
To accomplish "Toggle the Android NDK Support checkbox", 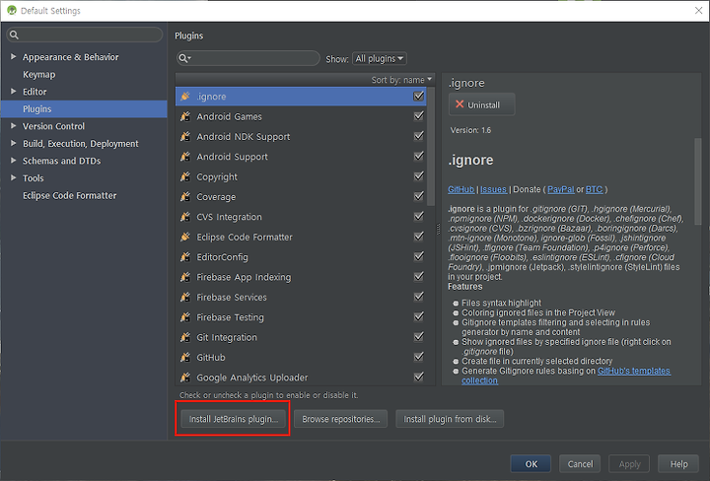I will [419, 136].
